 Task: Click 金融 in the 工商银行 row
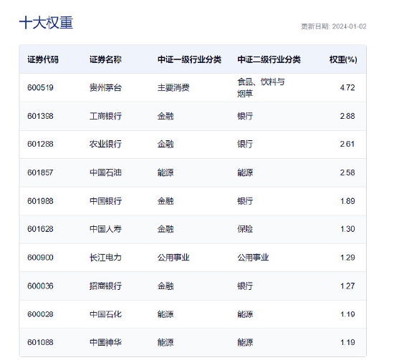(165, 116)
